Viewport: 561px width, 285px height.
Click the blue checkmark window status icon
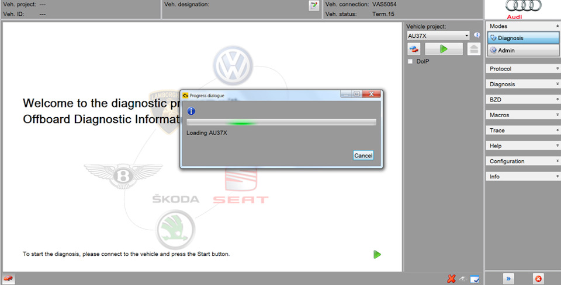click(475, 279)
